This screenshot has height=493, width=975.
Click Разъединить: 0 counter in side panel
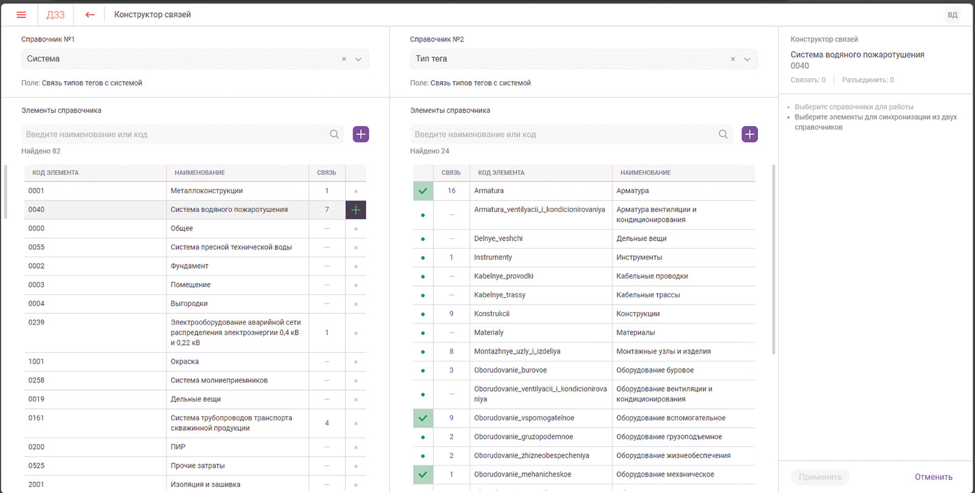point(868,80)
